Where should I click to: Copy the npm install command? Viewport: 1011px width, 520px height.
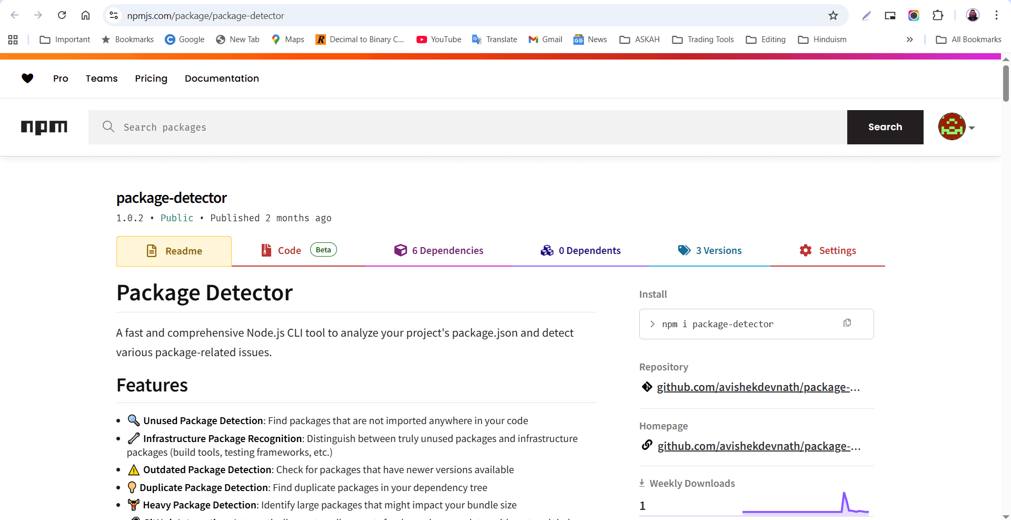tap(847, 323)
